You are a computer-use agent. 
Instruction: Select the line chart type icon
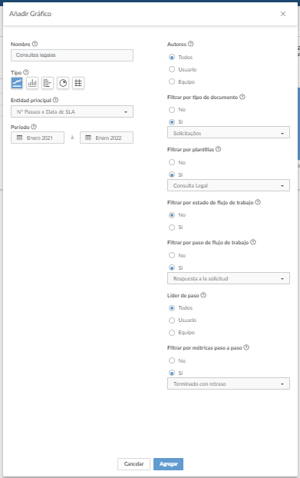pos(17,83)
